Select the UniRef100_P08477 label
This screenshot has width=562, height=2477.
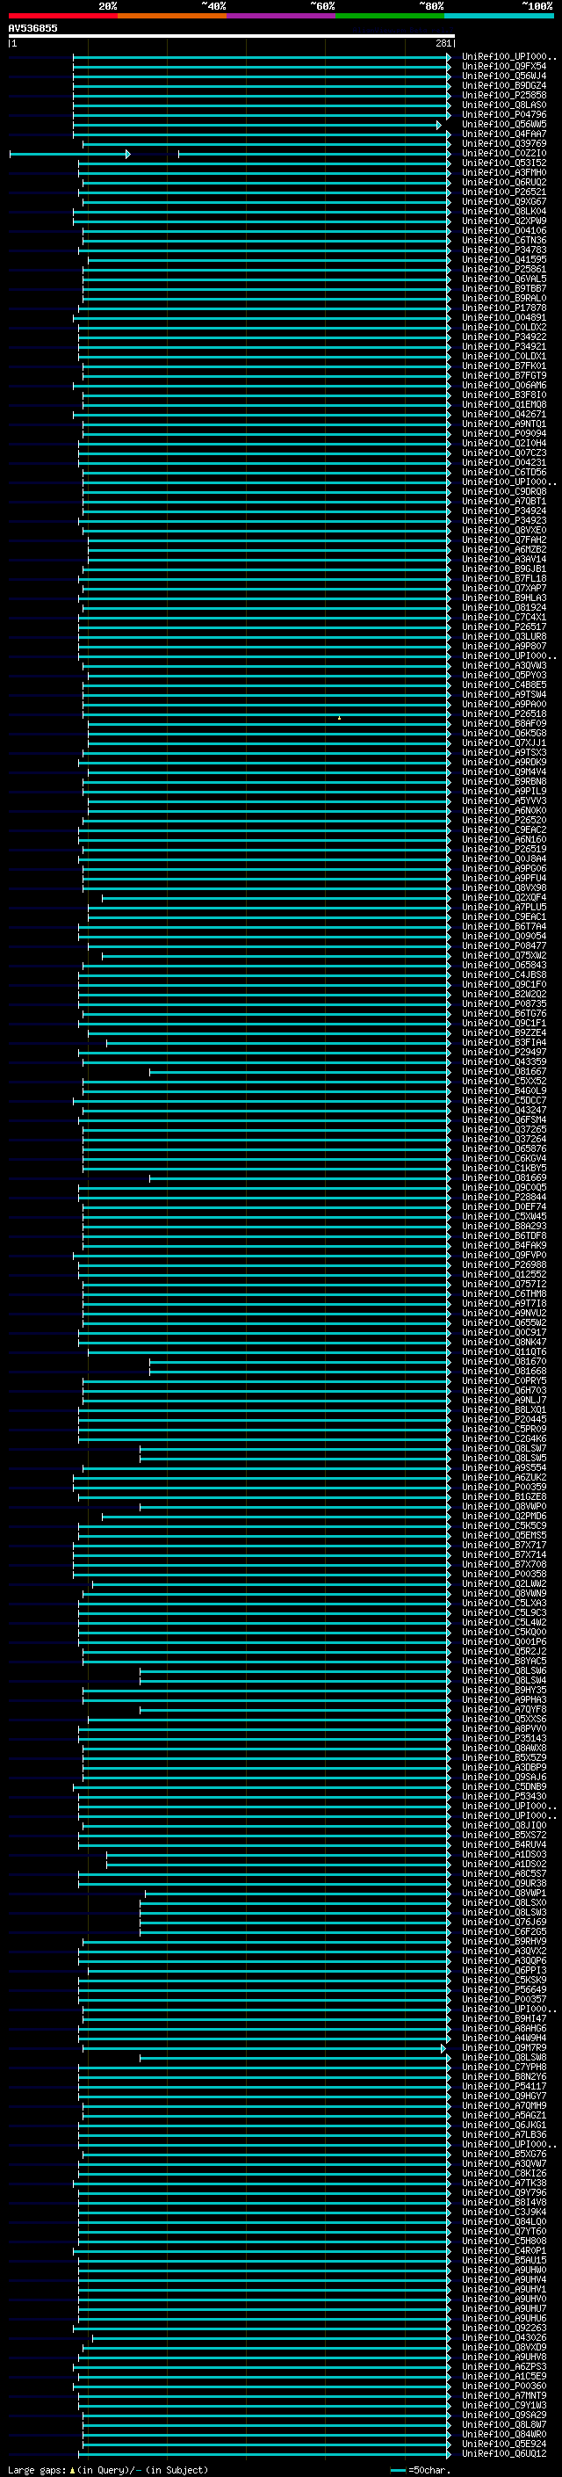[504, 946]
